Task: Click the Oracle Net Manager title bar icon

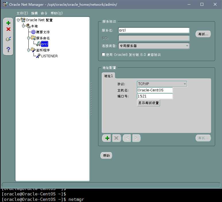Action: click(x=5, y=4)
